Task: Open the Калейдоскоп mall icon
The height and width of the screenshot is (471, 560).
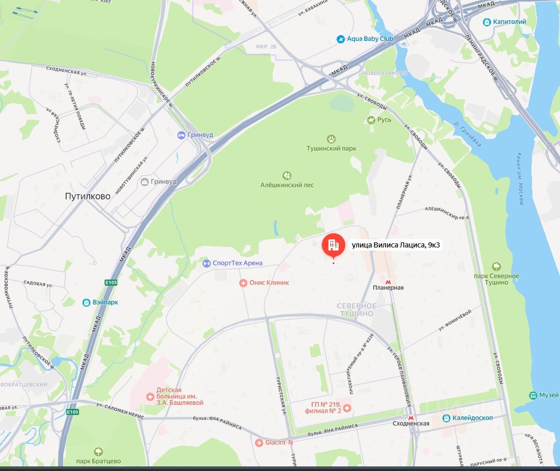Action: pos(446,418)
